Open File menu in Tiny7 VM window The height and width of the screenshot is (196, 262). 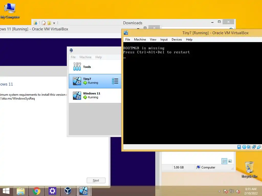(x=128, y=40)
